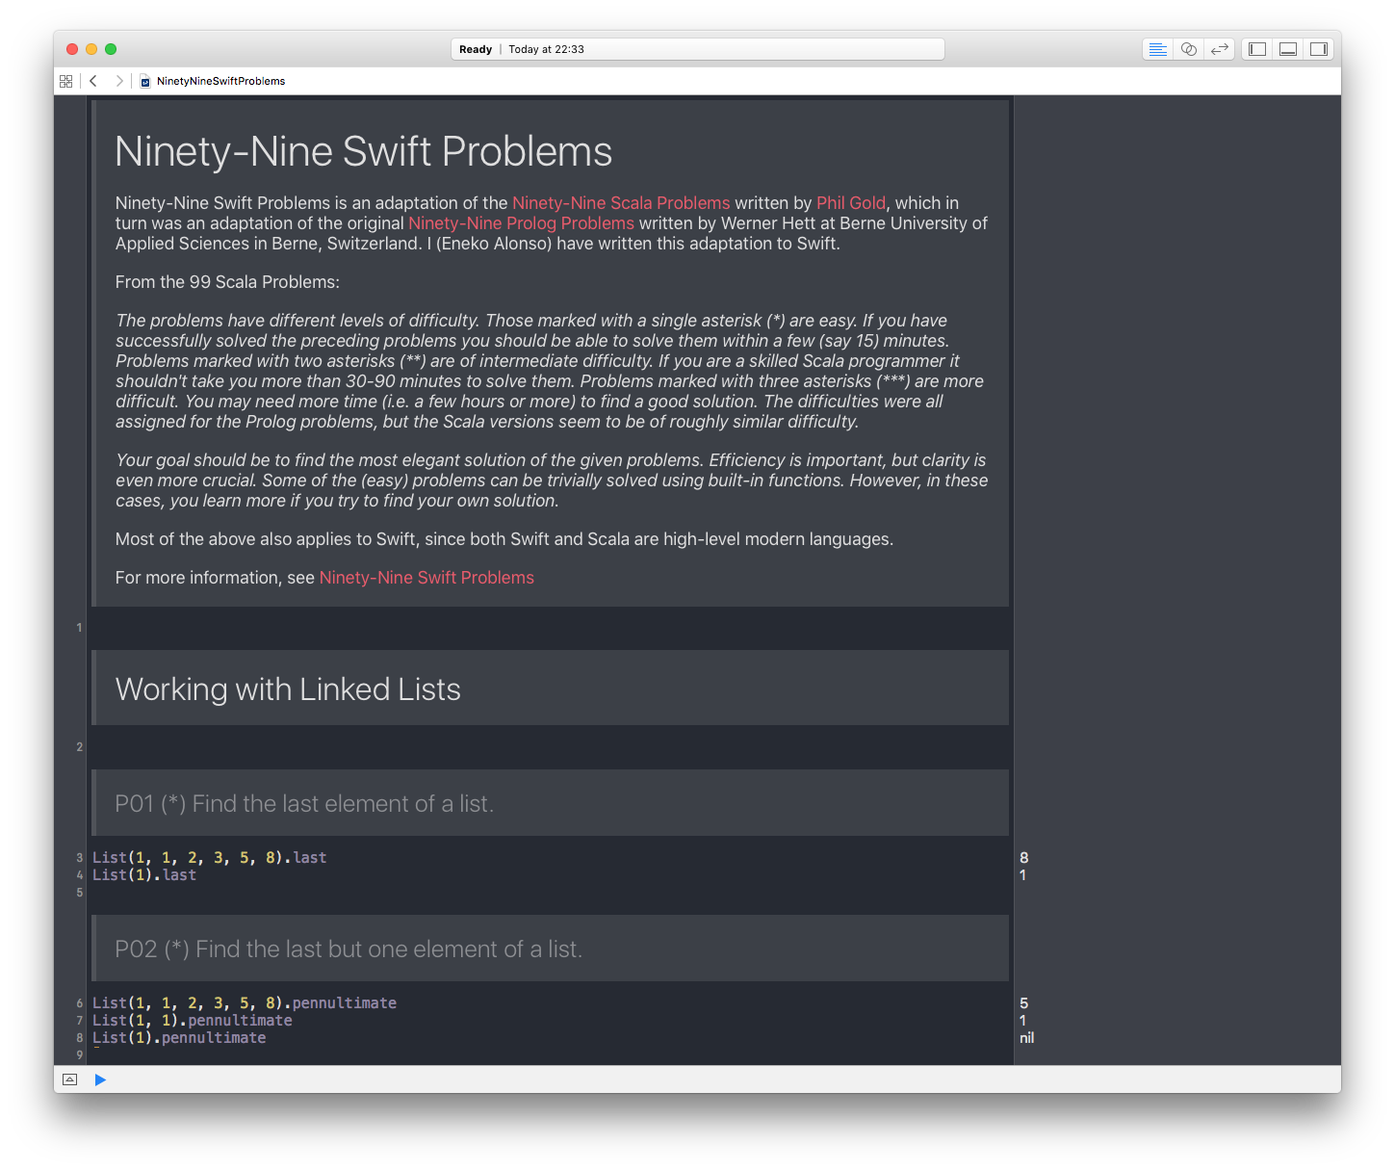Open NinetyNineSwiftProblems jump bar item
Viewport: 1395px width, 1170px height.
click(x=220, y=81)
